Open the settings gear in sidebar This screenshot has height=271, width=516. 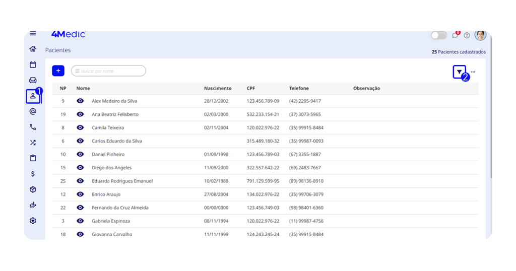pyautogui.click(x=33, y=221)
